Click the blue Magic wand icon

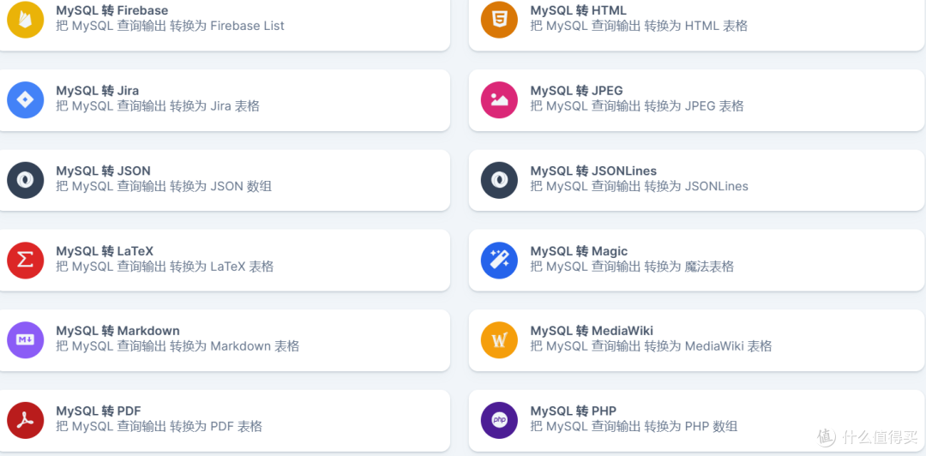499,261
